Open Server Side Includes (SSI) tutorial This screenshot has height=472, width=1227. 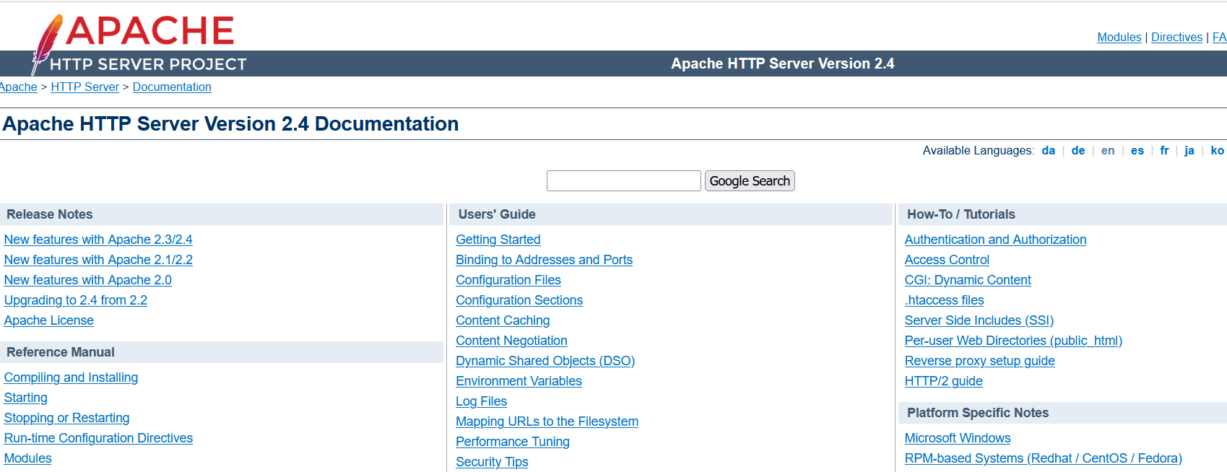[979, 320]
